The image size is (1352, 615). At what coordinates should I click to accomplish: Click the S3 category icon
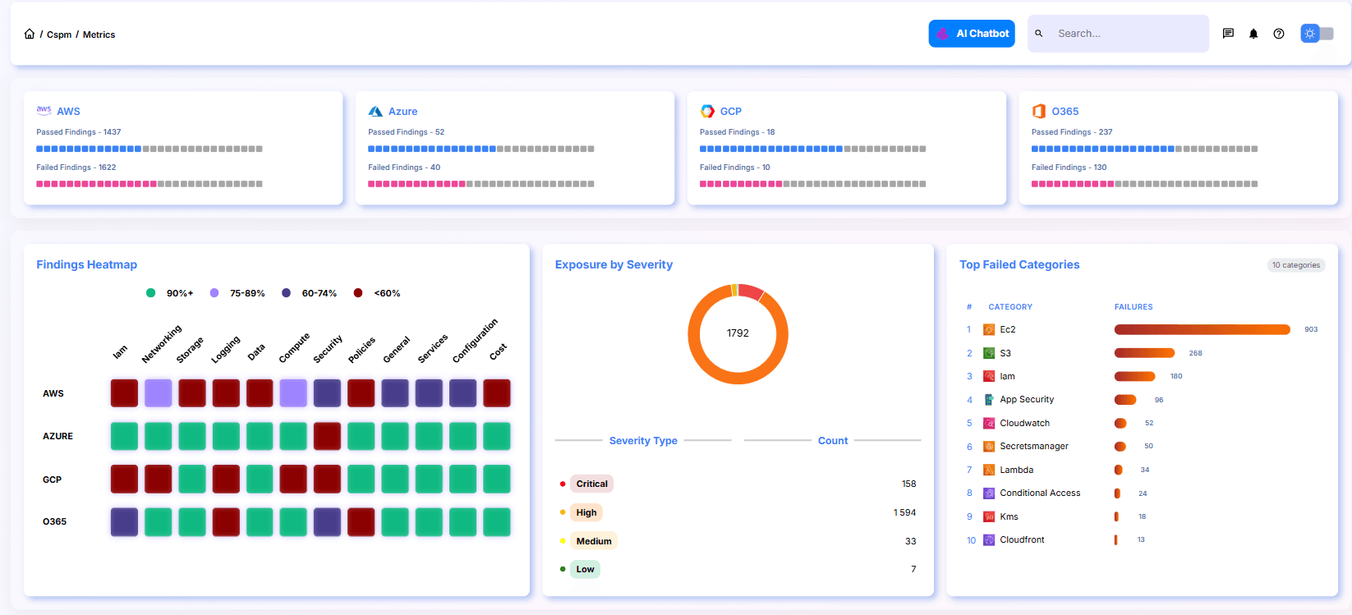(x=989, y=353)
